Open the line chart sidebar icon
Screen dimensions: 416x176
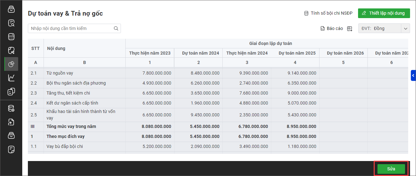tap(11, 78)
